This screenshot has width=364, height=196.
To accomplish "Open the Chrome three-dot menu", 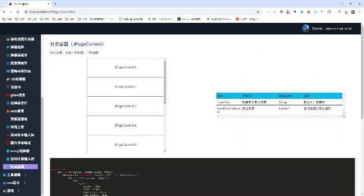I will tap(359, 12).
